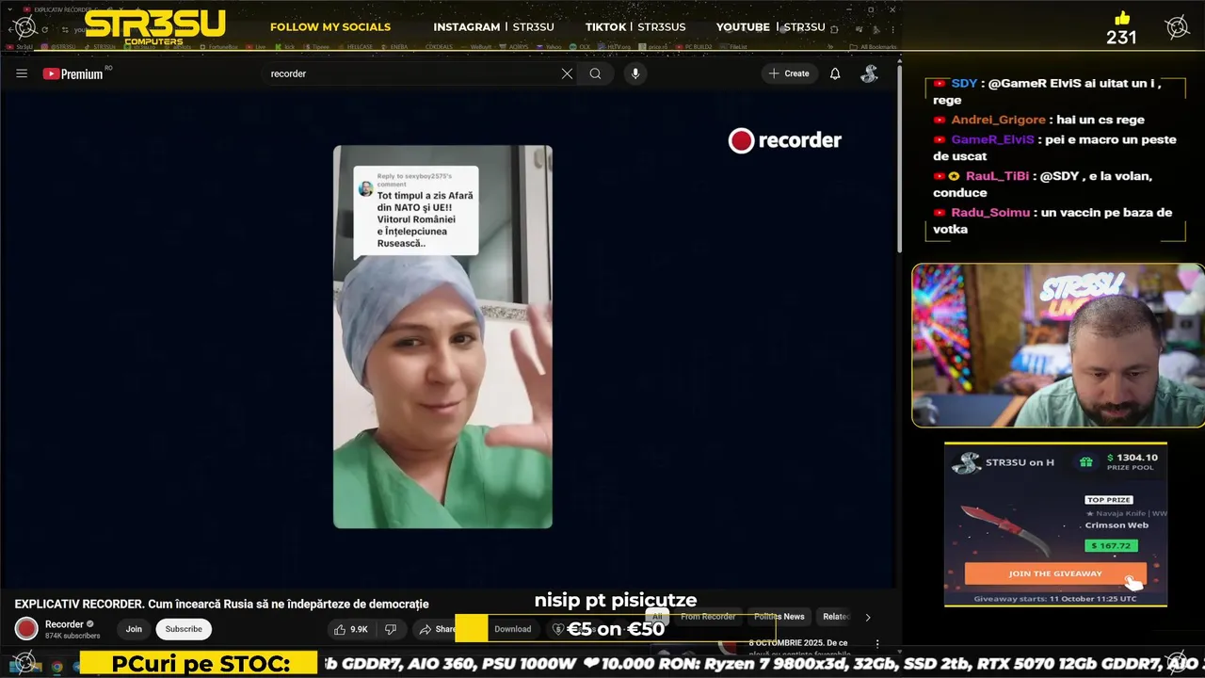Click the magnifier search button

tap(595, 73)
